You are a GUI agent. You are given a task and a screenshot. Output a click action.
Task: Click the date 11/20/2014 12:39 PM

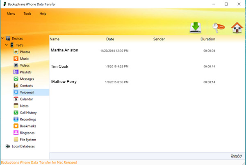(x=114, y=51)
